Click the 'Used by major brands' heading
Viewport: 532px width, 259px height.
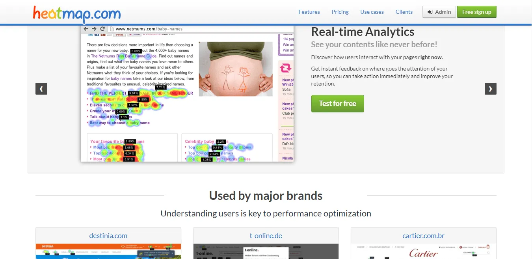click(266, 196)
